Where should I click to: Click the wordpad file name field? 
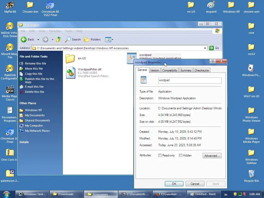pos(190,80)
